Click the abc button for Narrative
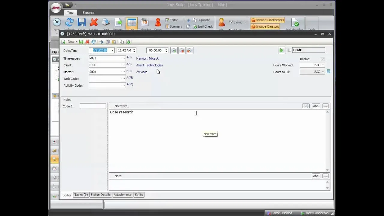The height and width of the screenshot is (216, 384). [316, 106]
